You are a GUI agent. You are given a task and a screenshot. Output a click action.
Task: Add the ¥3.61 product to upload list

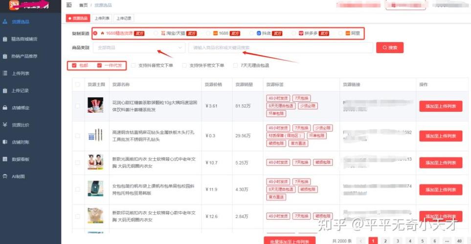441,106
